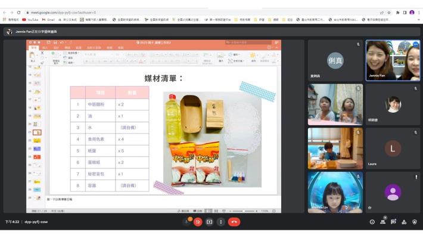Click the slide sorter grid view icon

pos(216,211)
